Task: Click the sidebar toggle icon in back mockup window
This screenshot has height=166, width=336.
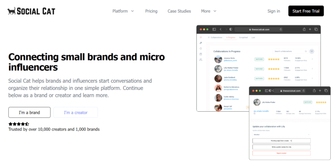Action: tap(214, 29)
